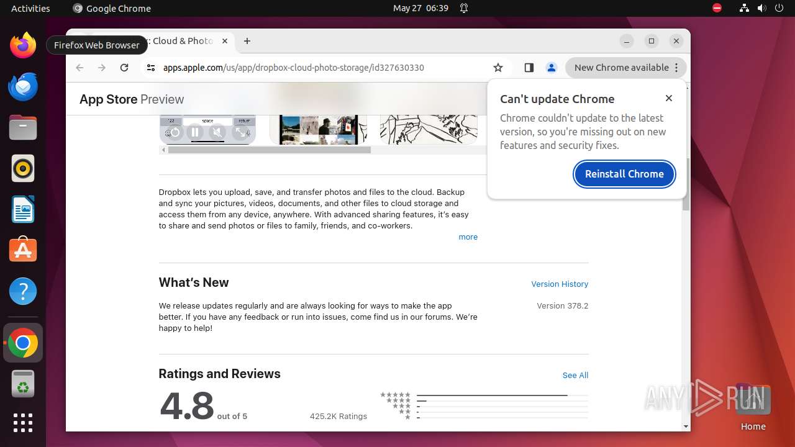The width and height of the screenshot is (795, 447).
Task: Open power menu in system tray
Action: [x=779, y=8]
